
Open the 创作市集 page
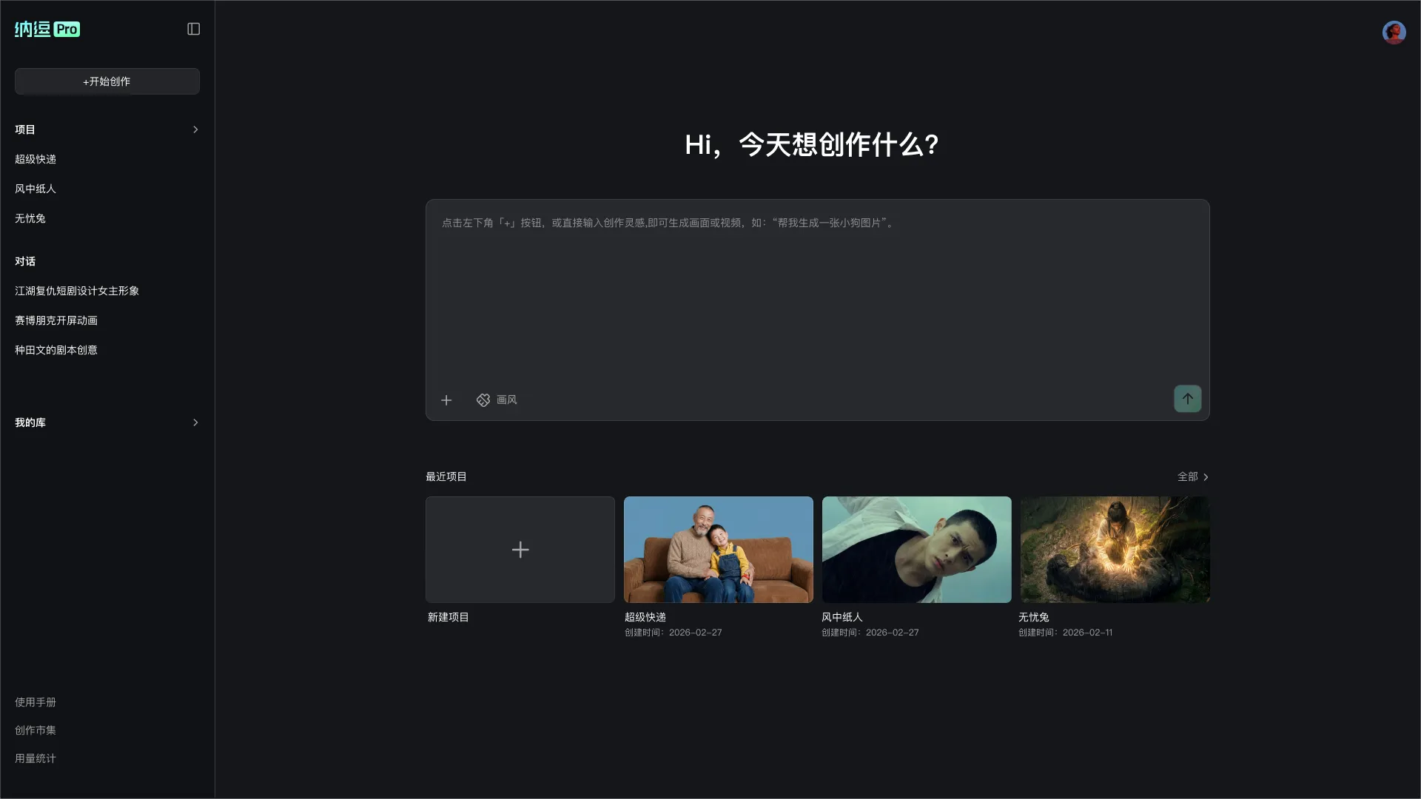click(x=35, y=730)
